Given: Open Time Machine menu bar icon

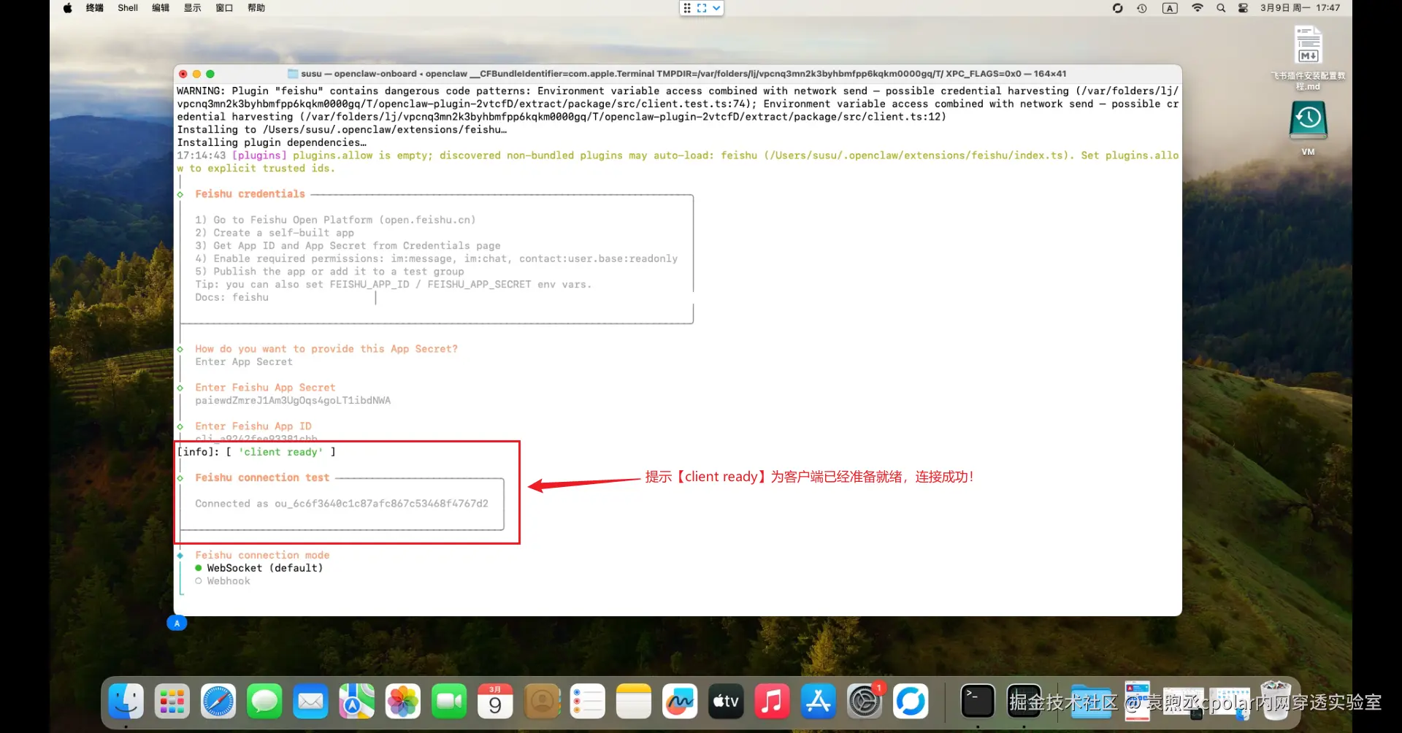Looking at the screenshot, I should pos(1142,8).
